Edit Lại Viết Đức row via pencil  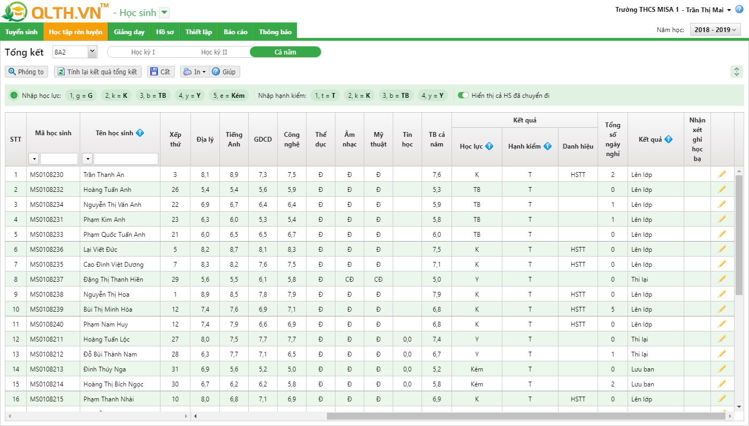pyautogui.click(x=722, y=249)
